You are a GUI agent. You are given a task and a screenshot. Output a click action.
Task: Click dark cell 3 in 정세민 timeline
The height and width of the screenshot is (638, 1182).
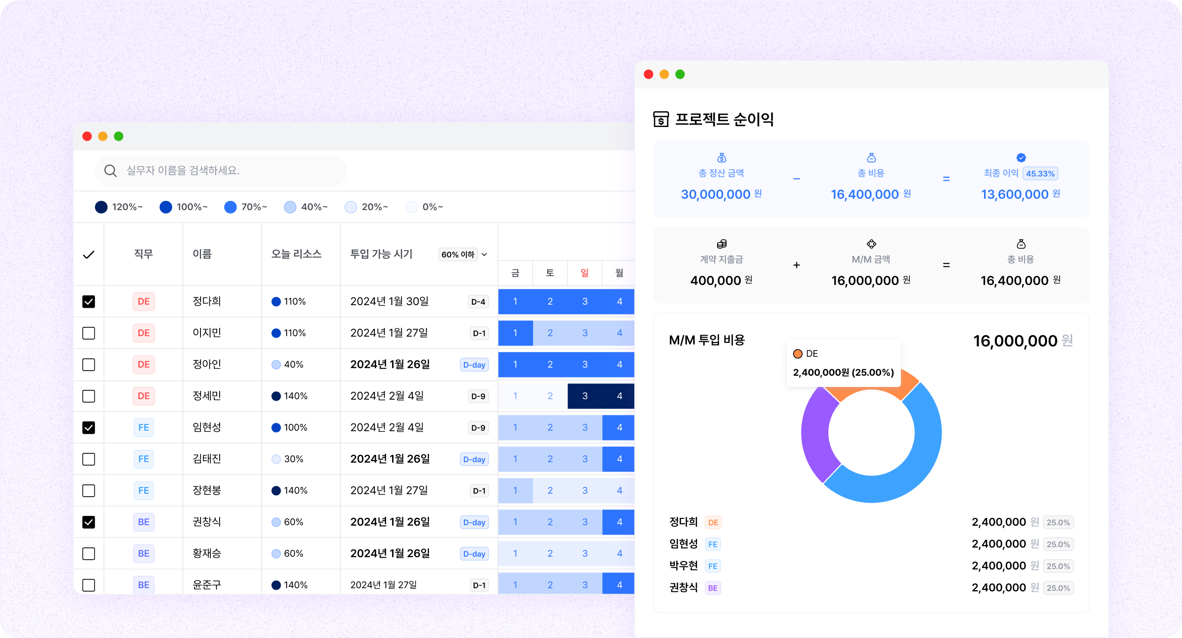click(x=585, y=396)
